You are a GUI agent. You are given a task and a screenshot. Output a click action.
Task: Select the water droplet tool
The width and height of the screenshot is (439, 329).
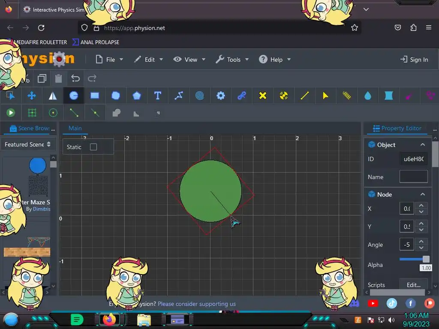(367, 96)
